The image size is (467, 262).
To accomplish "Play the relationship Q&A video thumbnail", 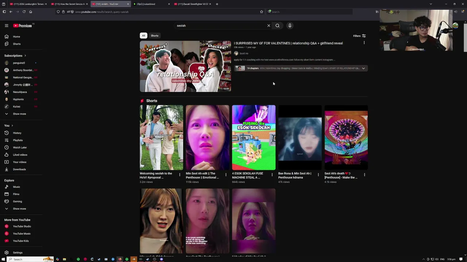I will click(185, 66).
